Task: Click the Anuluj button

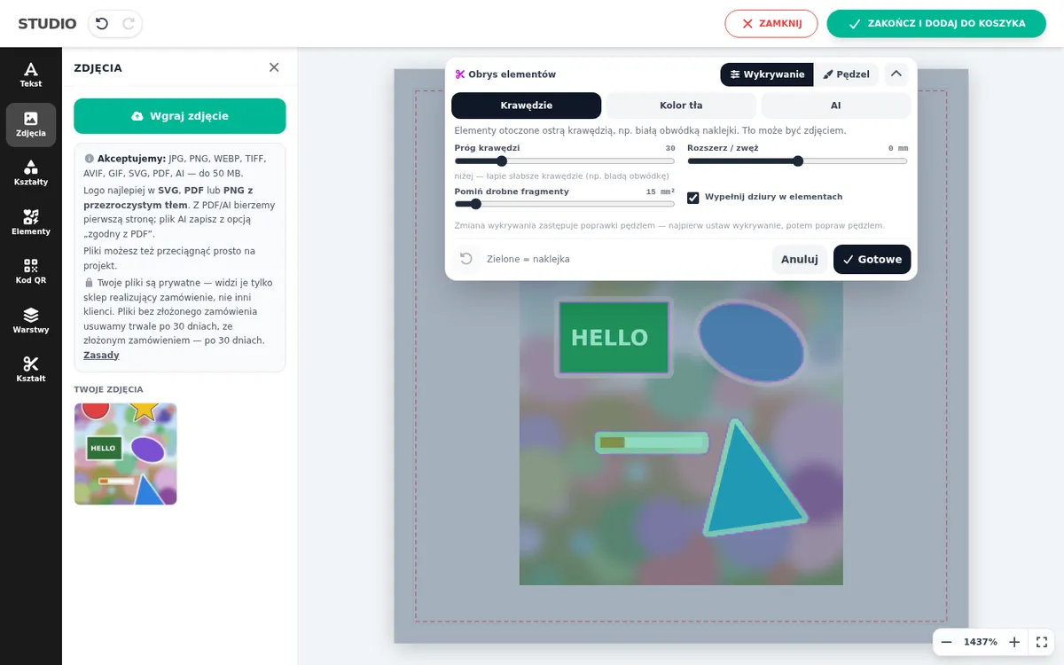Action: pyautogui.click(x=800, y=259)
